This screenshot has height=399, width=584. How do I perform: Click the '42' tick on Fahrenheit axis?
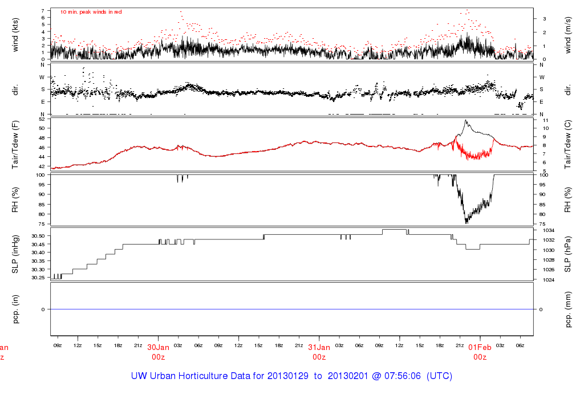(42, 166)
